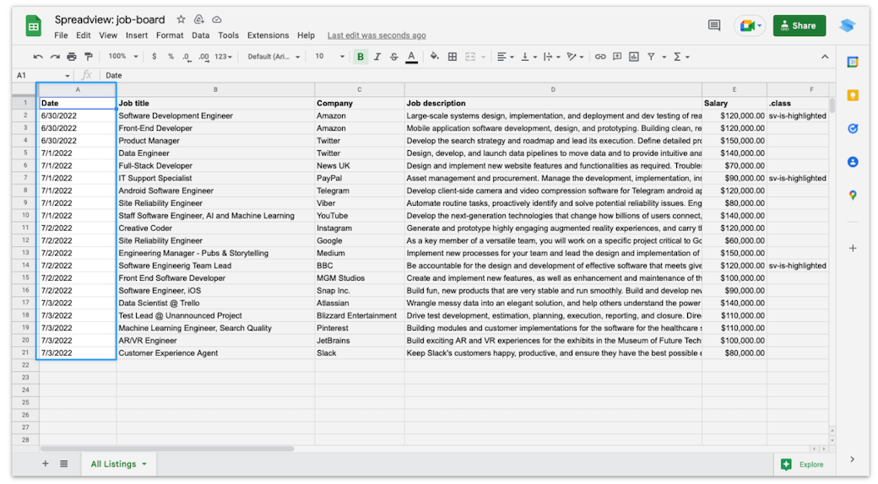Star the job-board document
Image resolution: width=878 pixels, height=484 pixels.
point(182,19)
